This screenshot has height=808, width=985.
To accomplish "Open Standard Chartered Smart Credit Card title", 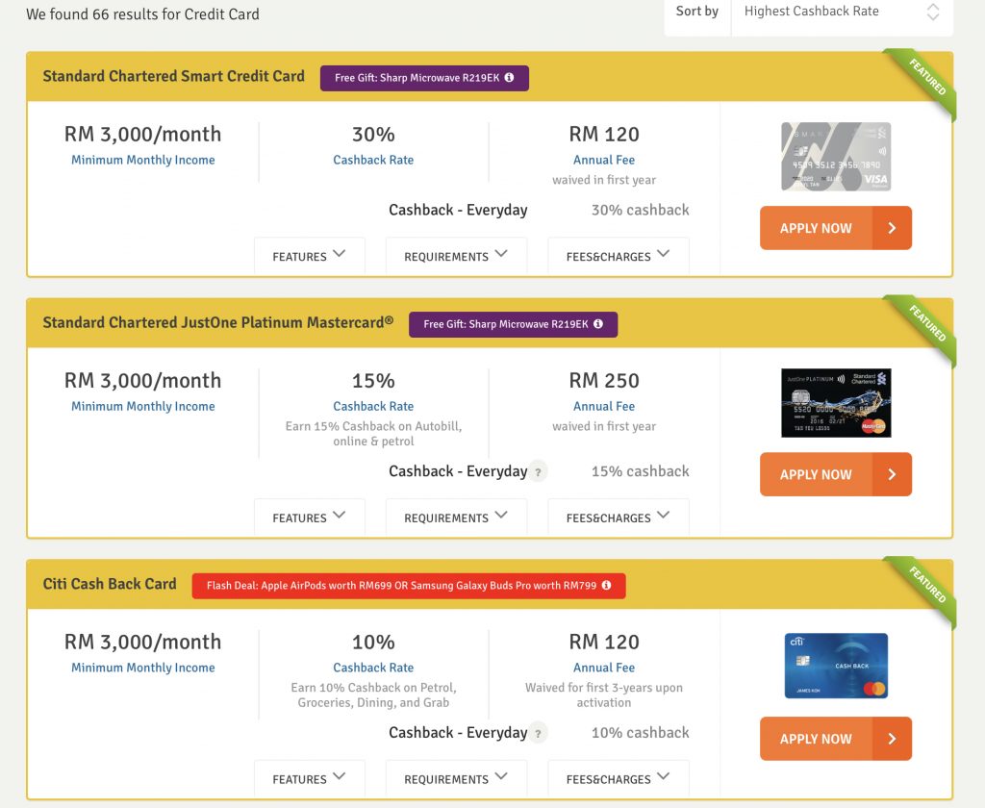I will (x=173, y=76).
